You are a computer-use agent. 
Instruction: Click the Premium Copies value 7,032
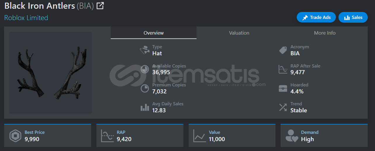pos(159,91)
